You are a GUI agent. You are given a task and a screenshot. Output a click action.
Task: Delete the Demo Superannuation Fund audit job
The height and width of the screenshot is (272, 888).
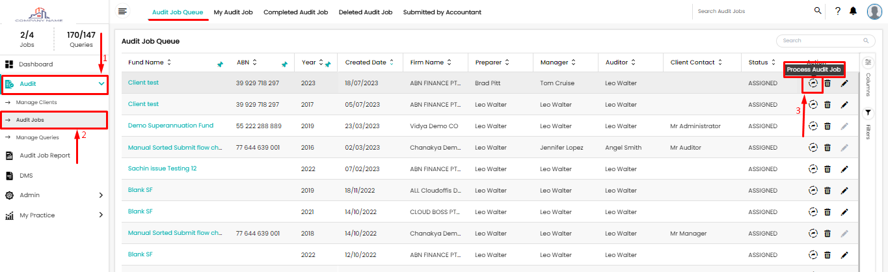pos(827,126)
